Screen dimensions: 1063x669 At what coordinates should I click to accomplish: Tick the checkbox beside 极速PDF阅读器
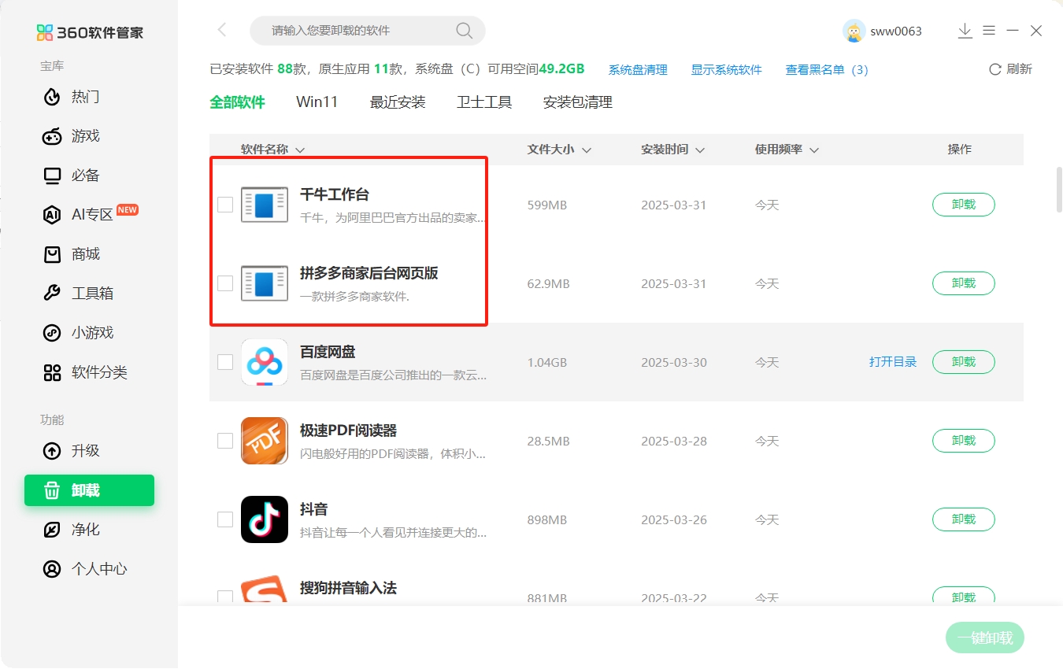pyautogui.click(x=225, y=441)
